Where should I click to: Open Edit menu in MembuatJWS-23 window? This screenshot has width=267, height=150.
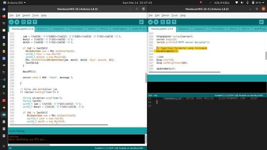point(18,15)
